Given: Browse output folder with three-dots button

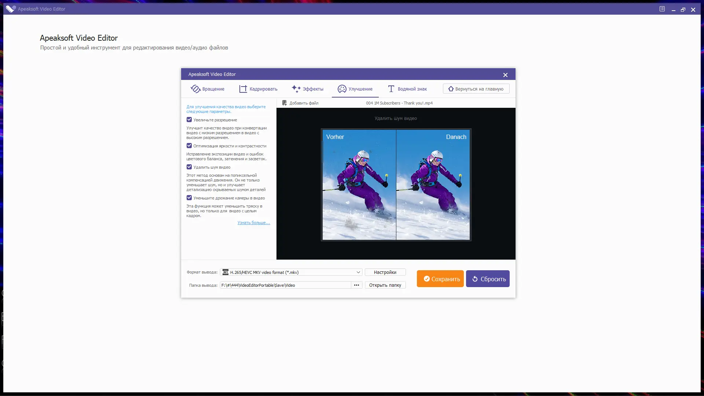Looking at the screenshot, I should click(x=356, y=285).
